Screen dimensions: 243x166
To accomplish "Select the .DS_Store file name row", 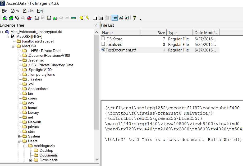I will click(x=114, y=39).
